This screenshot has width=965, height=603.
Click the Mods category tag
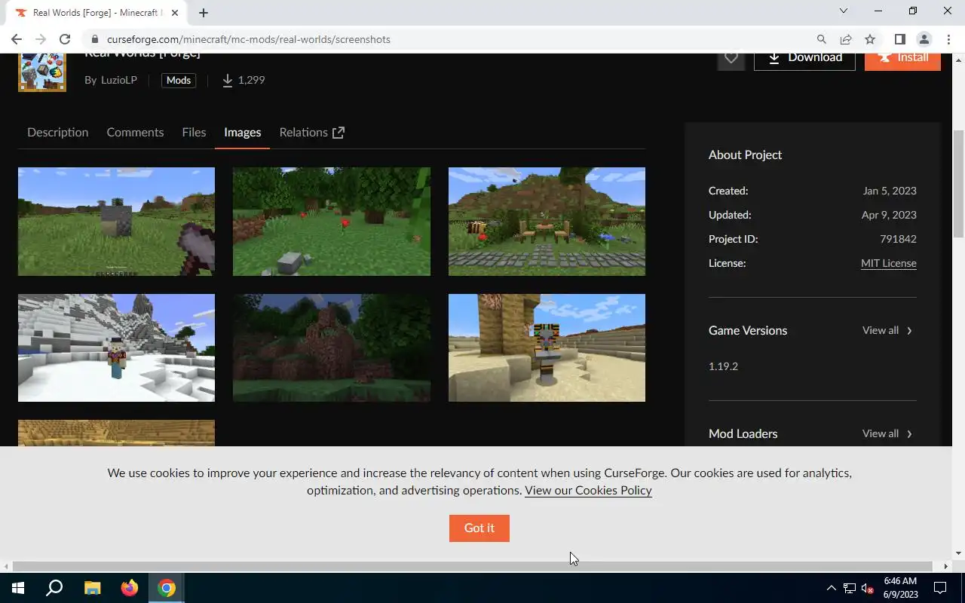(x=179, y=80)
